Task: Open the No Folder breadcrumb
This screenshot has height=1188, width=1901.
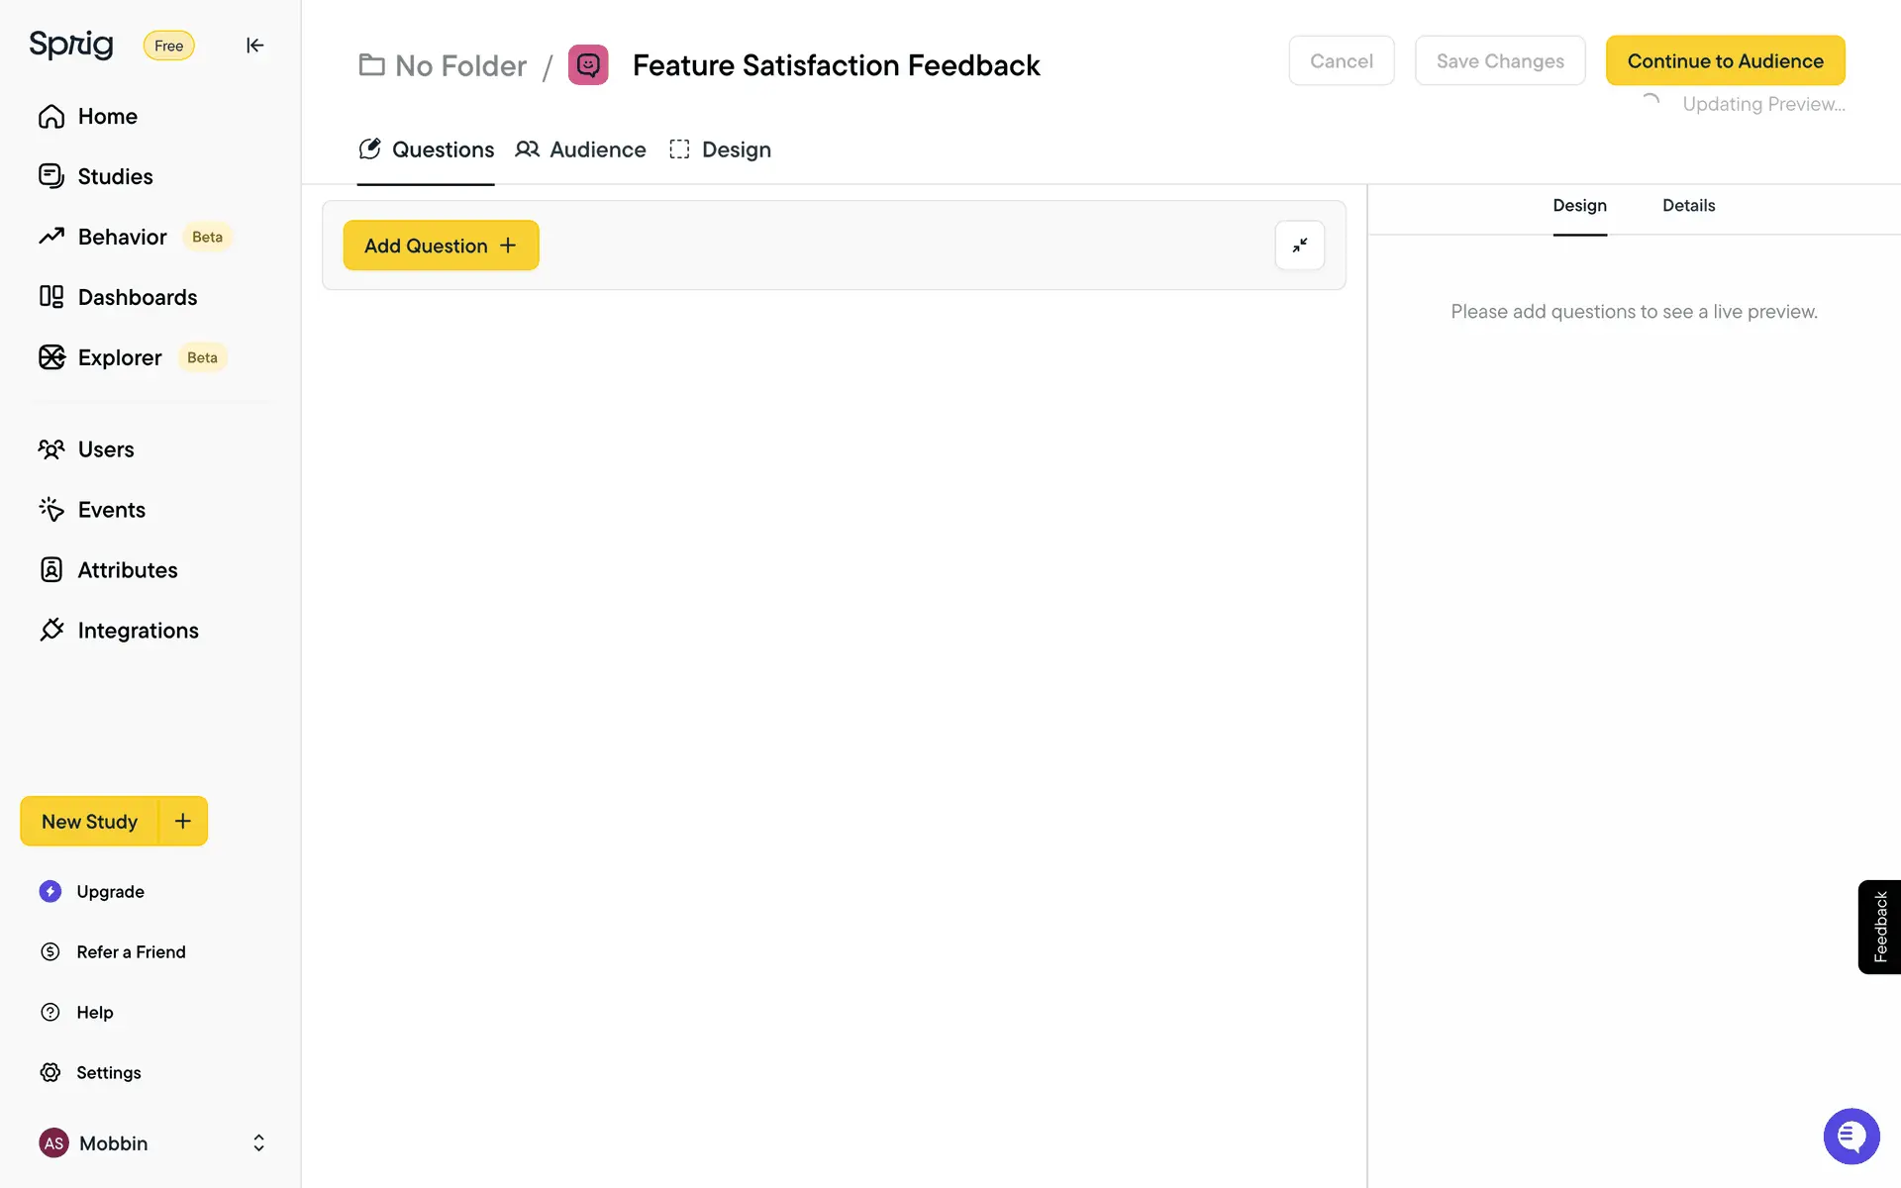Action: [443, 65]
